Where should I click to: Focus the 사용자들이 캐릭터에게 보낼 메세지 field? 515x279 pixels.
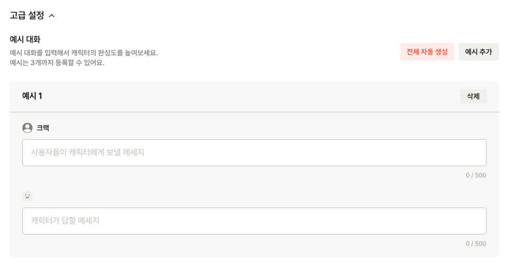coord(254,153)
